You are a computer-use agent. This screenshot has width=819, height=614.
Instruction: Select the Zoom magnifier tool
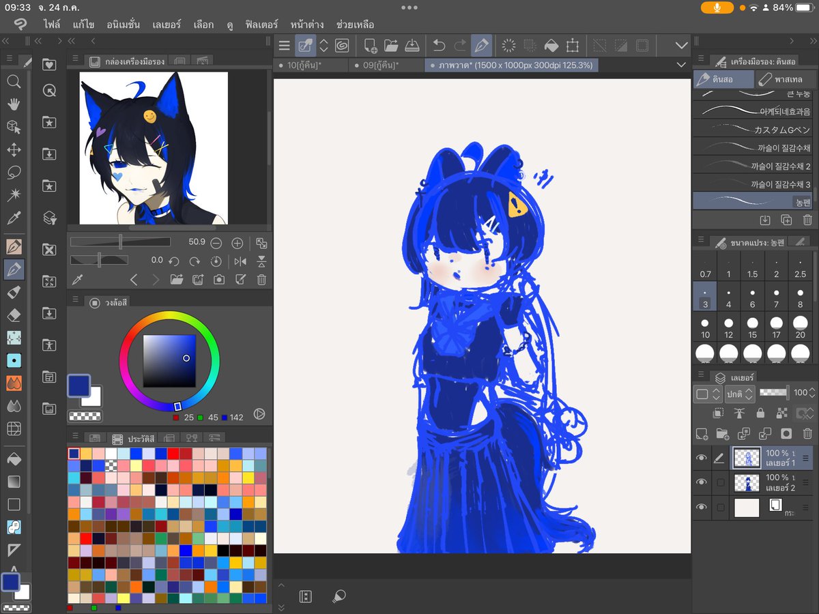point(14,82)
